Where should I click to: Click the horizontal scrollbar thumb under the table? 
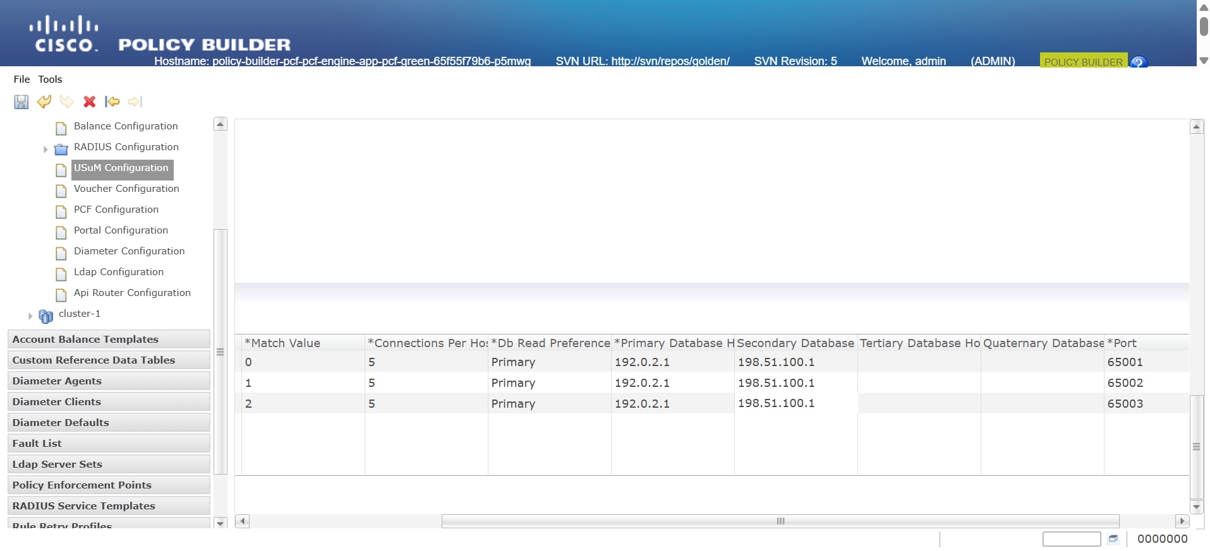point(780,521)
